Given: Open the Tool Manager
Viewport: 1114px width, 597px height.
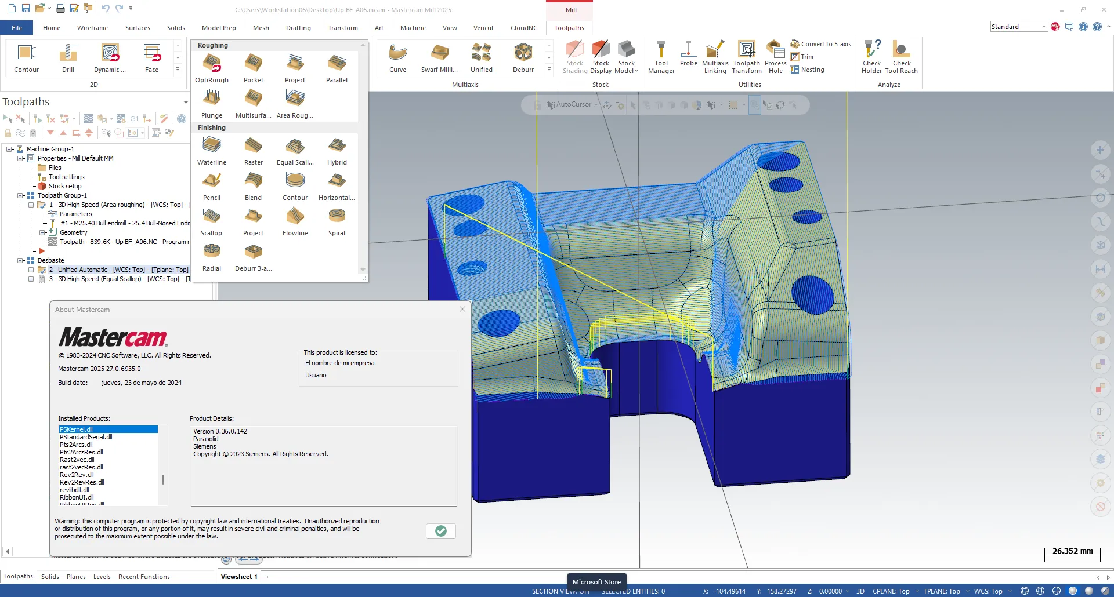Looking at the screenshot, I should 661,57.
